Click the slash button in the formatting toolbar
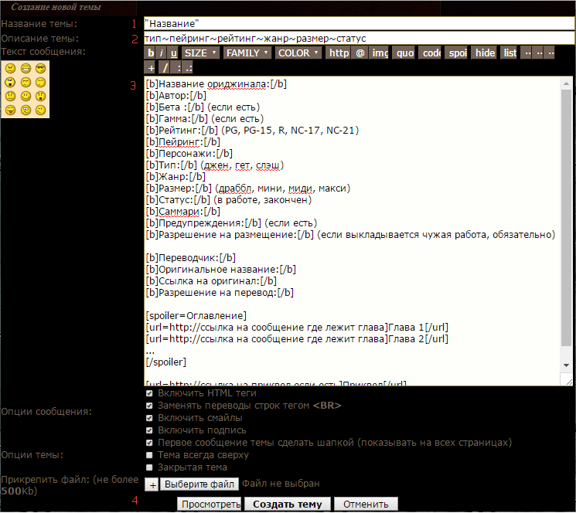The height and width of the screenshot is (513, 576). pos(165,68)
